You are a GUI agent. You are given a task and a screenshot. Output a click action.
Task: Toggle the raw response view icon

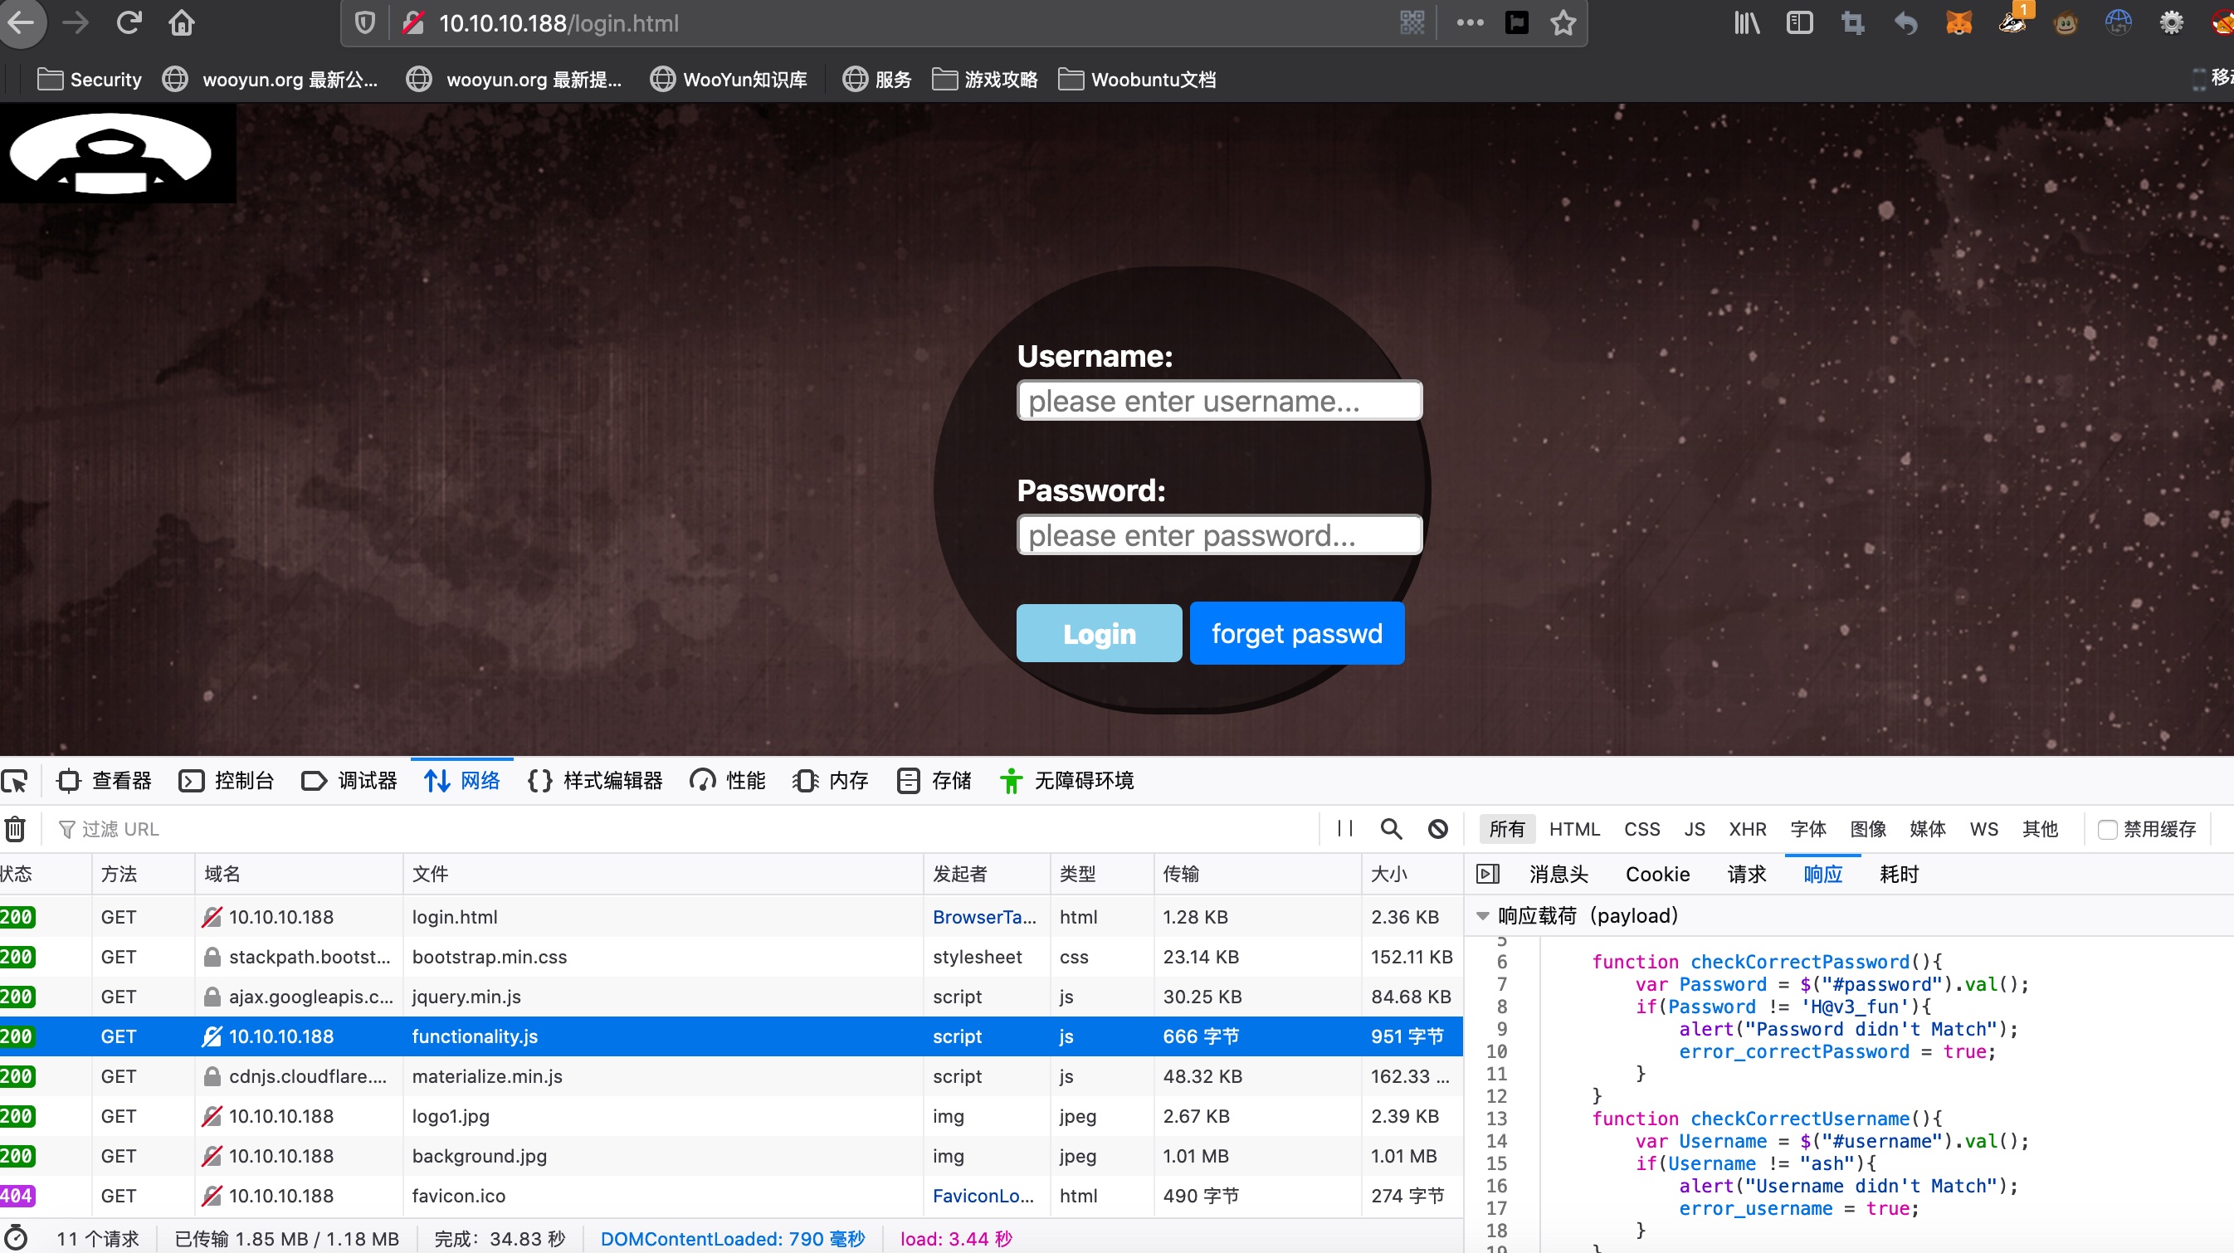[x=1487, y=874]
